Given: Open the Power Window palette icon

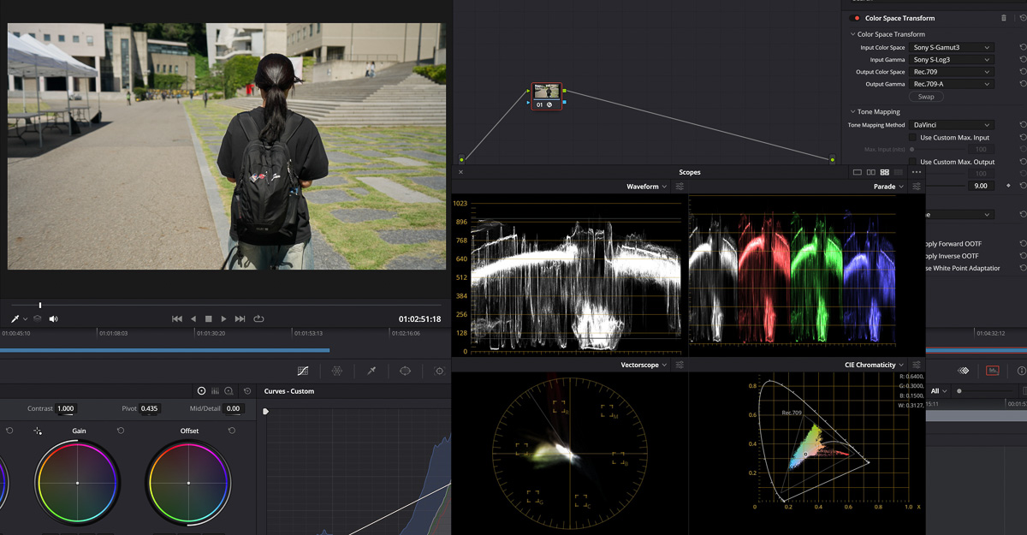Looking at the screenshot, I should pos(405,371).
